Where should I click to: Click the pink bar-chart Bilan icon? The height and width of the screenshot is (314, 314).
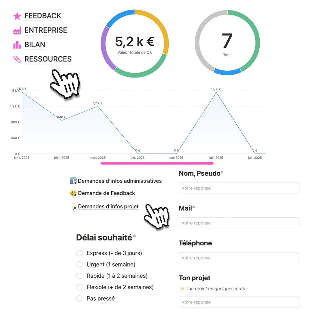17,45
